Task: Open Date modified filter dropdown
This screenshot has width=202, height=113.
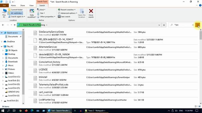Action: [x=32, y=13]
